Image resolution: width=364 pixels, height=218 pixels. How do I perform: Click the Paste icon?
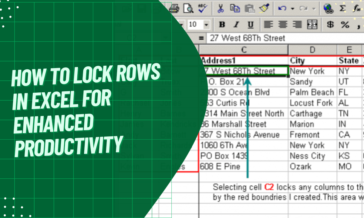click(x=250, y=8)
